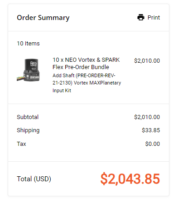
Task: Click the Subtotal amount $2,010.00
Action: tap(147, 117)
